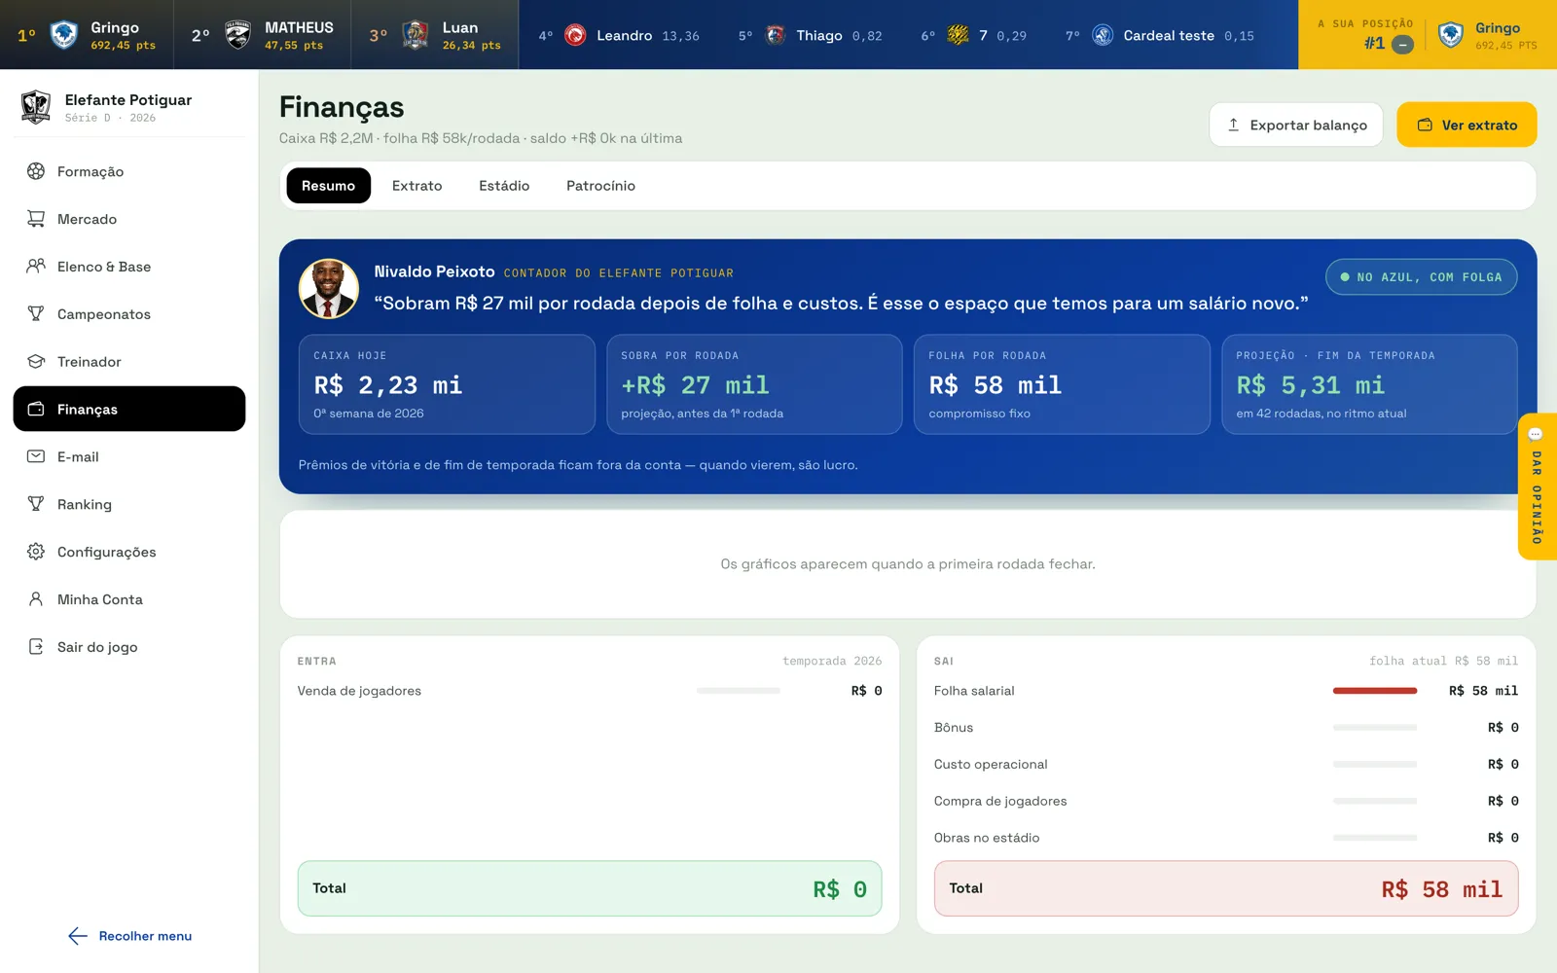Screen dimensions: 1557x973
Task: Click the Minha Conta user icon
Action: point(36,599)
